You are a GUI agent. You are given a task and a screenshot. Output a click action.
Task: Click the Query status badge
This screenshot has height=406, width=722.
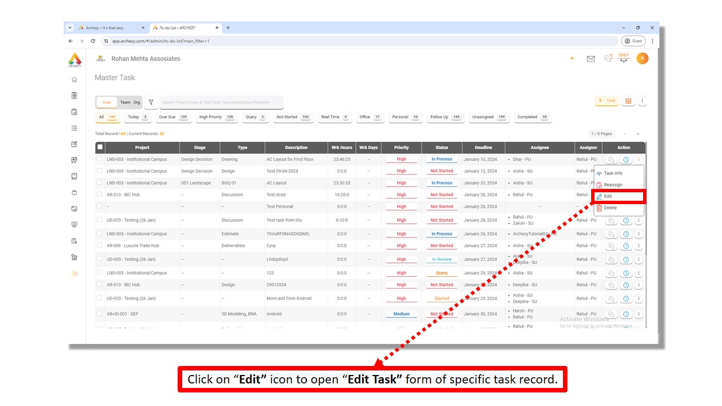click(442, 273)
